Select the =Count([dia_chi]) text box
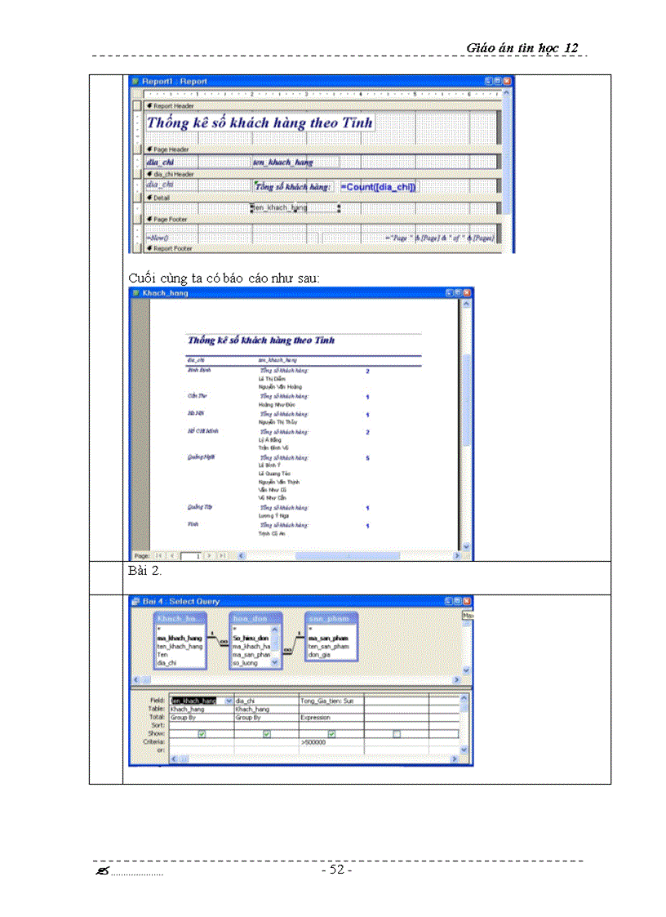666x917 pixels. coord(379,187)
